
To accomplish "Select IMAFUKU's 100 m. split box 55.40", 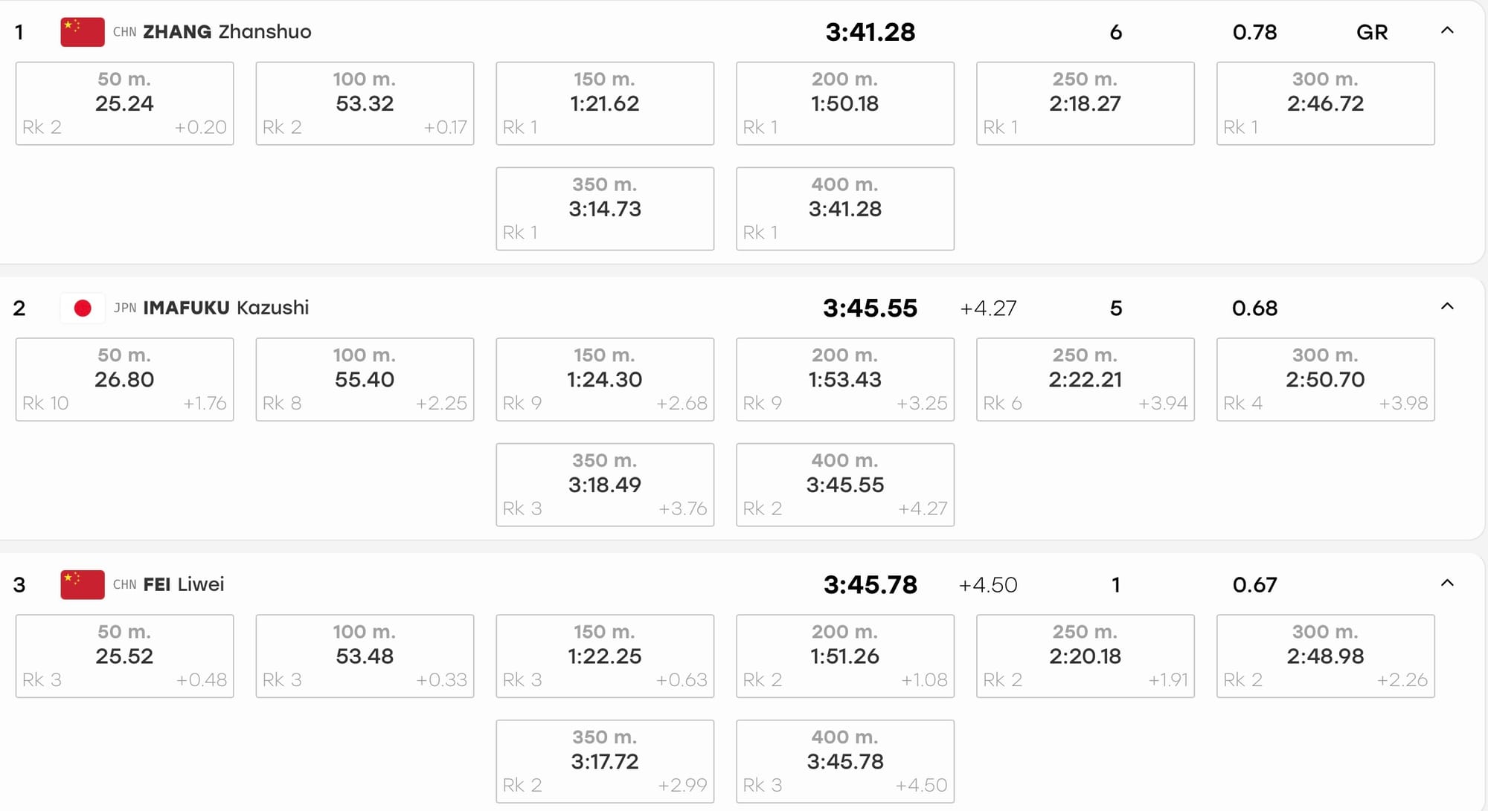I will click(365, 379).
